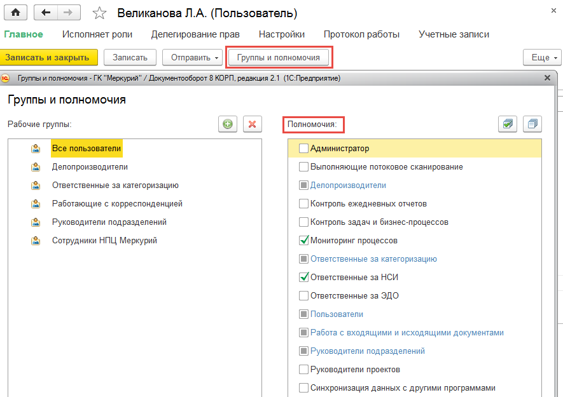Click the Ответственные за НСИ label
The width and height of the screenshot is (563, 397).
pyautogui.click(x=354, y=277)
